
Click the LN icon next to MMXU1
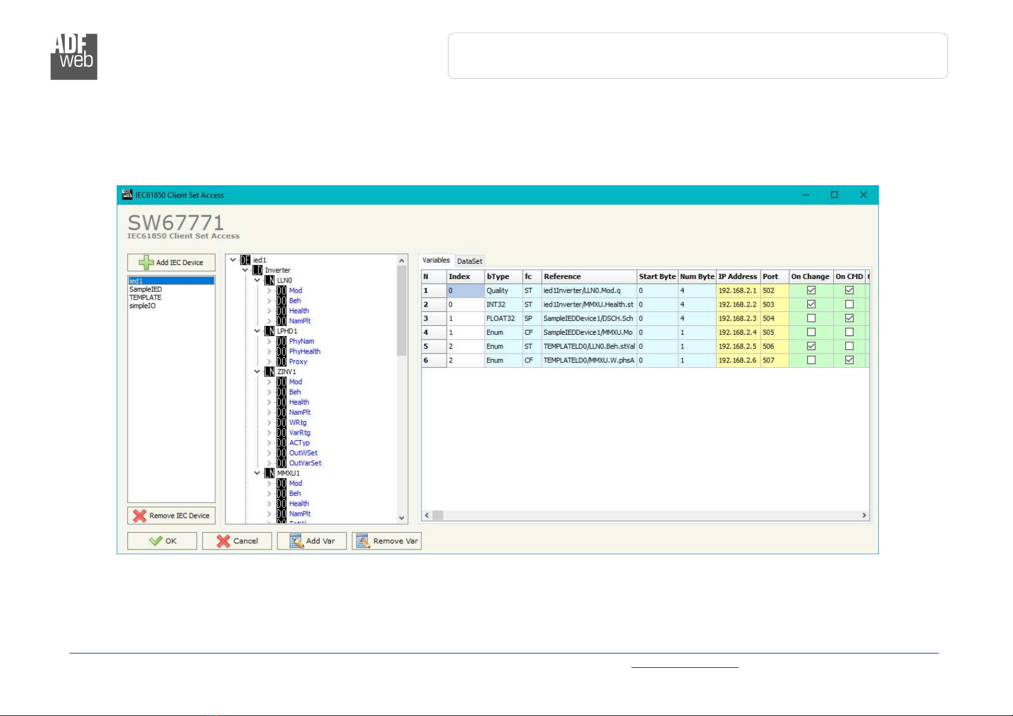(x=269, y=474)
